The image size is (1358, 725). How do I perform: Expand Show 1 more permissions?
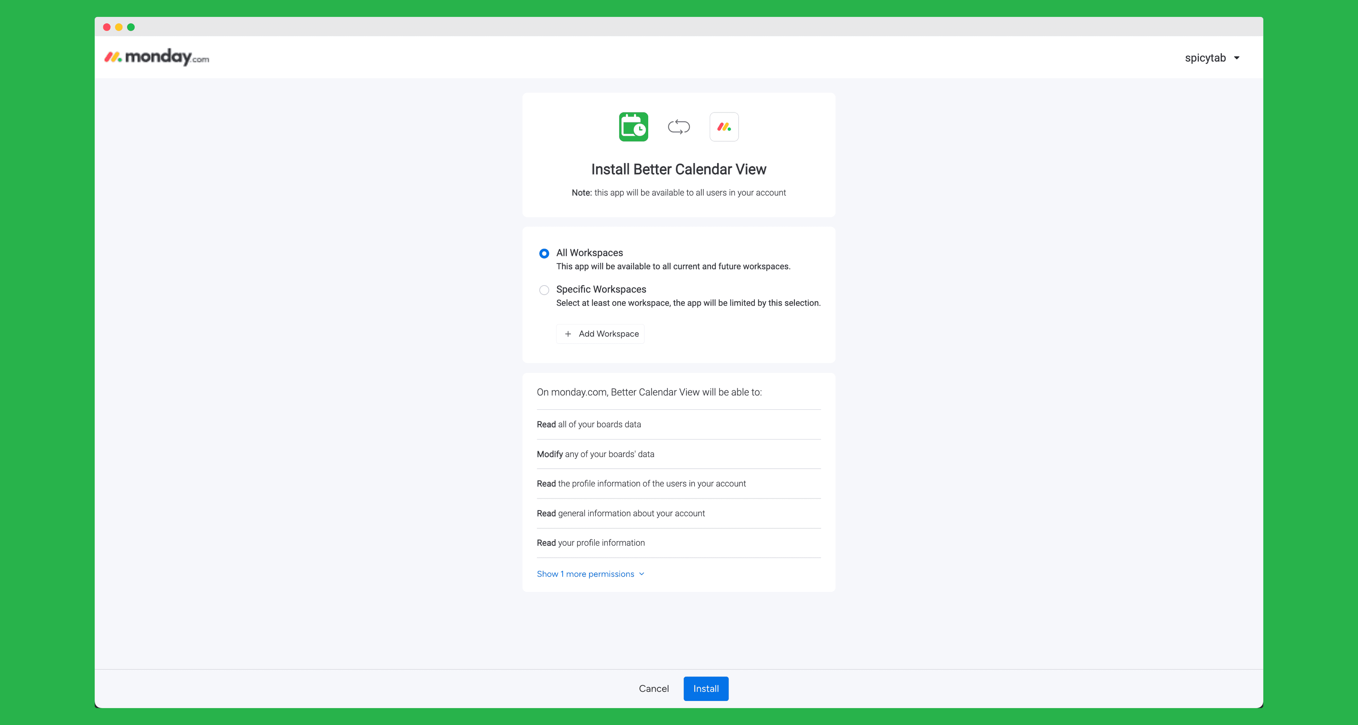[x=585, y=574]
